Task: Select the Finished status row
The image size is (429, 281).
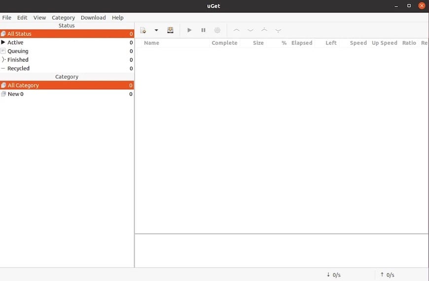Action: coord(67,60)
